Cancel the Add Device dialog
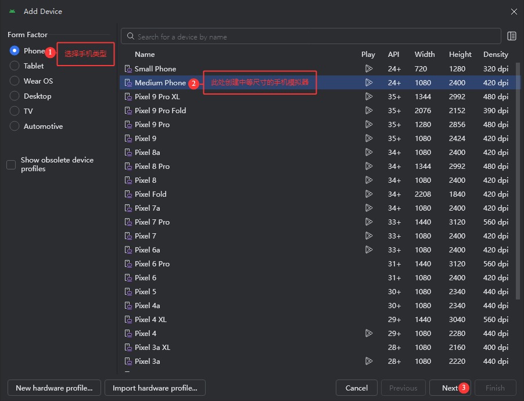This screenshot has width=524, height=401. [357, 388]
